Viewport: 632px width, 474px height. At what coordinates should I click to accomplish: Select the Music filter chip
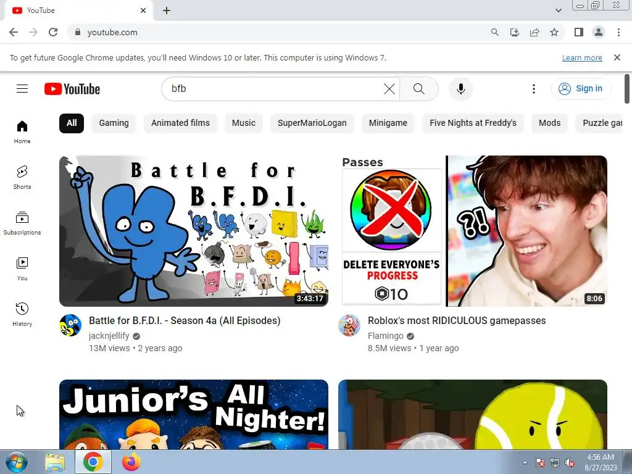(243, 123)
